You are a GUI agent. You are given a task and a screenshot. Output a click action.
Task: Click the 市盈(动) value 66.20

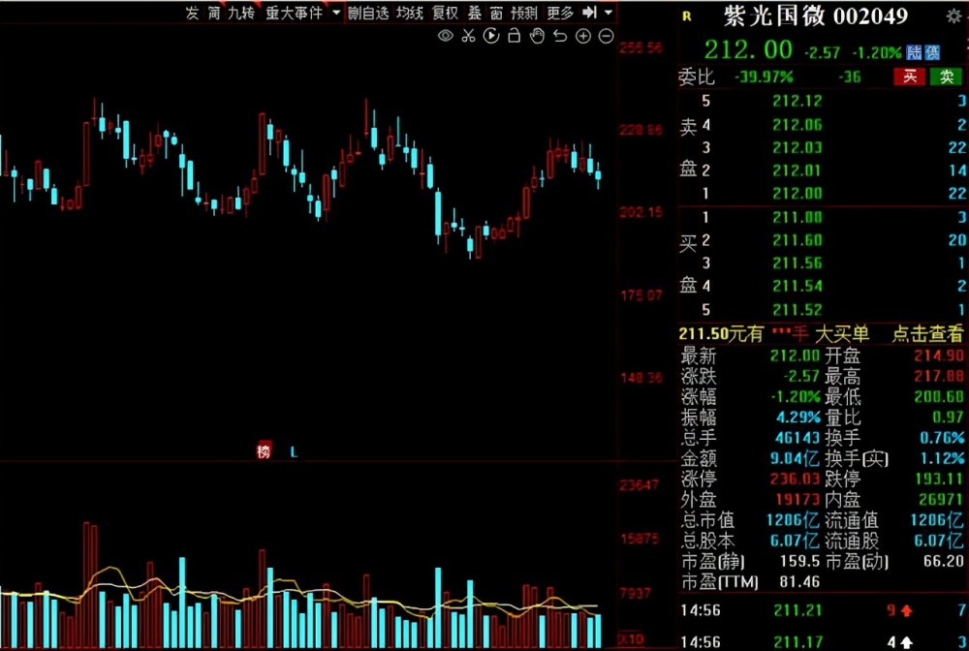coord(943,562)
